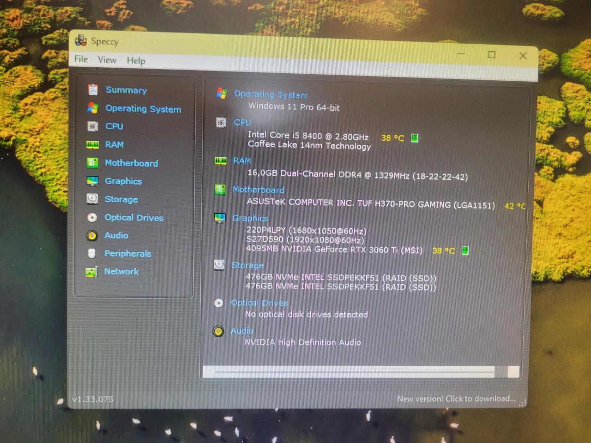This screenshot has width=591, height=443.
Task: Click the Motherboard heading link in summary
Action: point(258,190)
